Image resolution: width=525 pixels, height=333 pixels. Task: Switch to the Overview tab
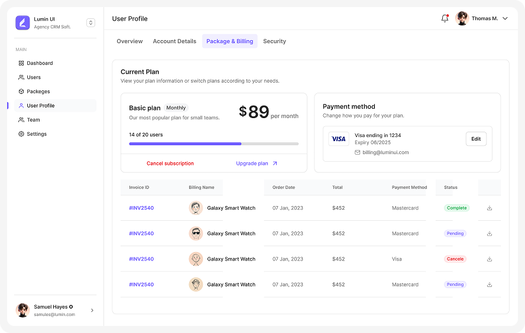[129, 41]
